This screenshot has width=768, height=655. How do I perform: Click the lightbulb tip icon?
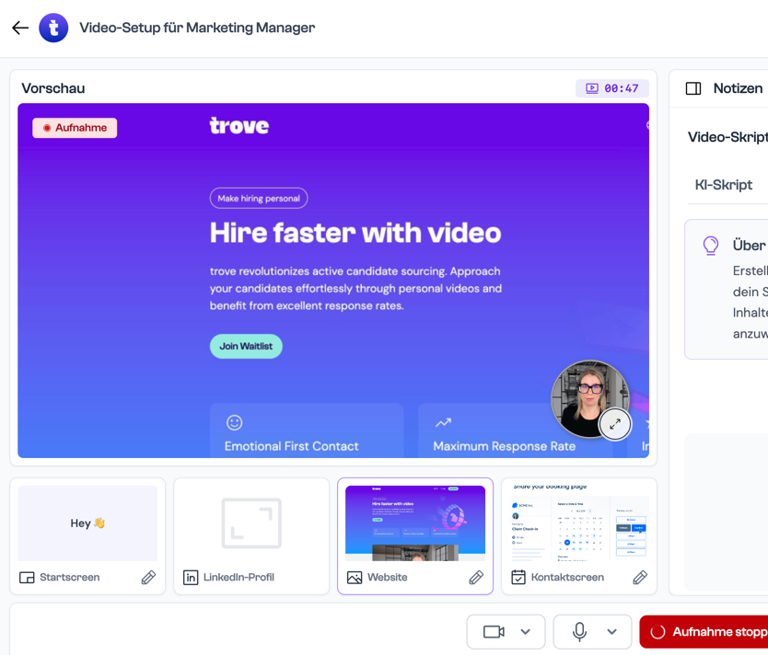coord(711,246)
